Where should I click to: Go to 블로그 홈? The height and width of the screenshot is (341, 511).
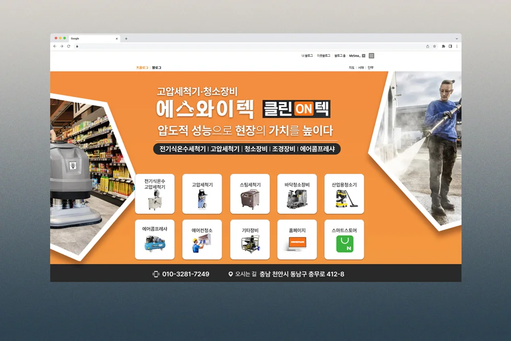(340, 56)
